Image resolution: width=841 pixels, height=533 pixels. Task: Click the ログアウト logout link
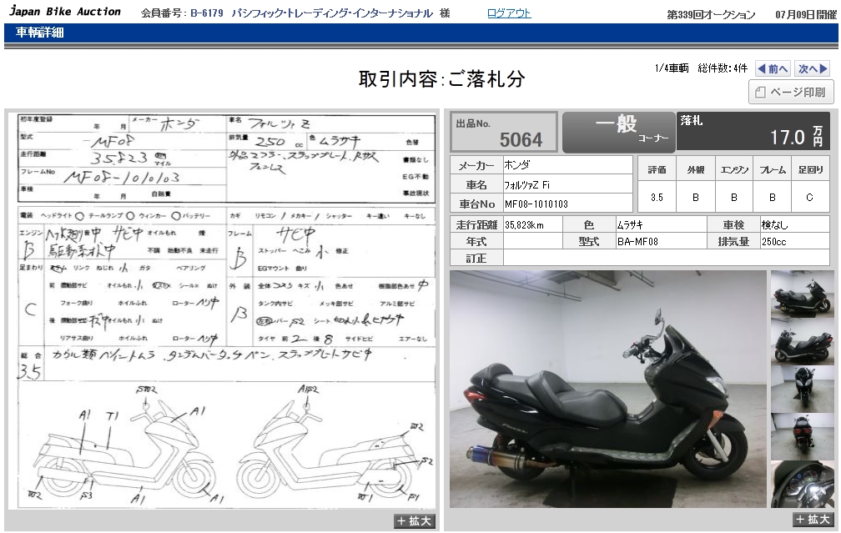[508, 13]
